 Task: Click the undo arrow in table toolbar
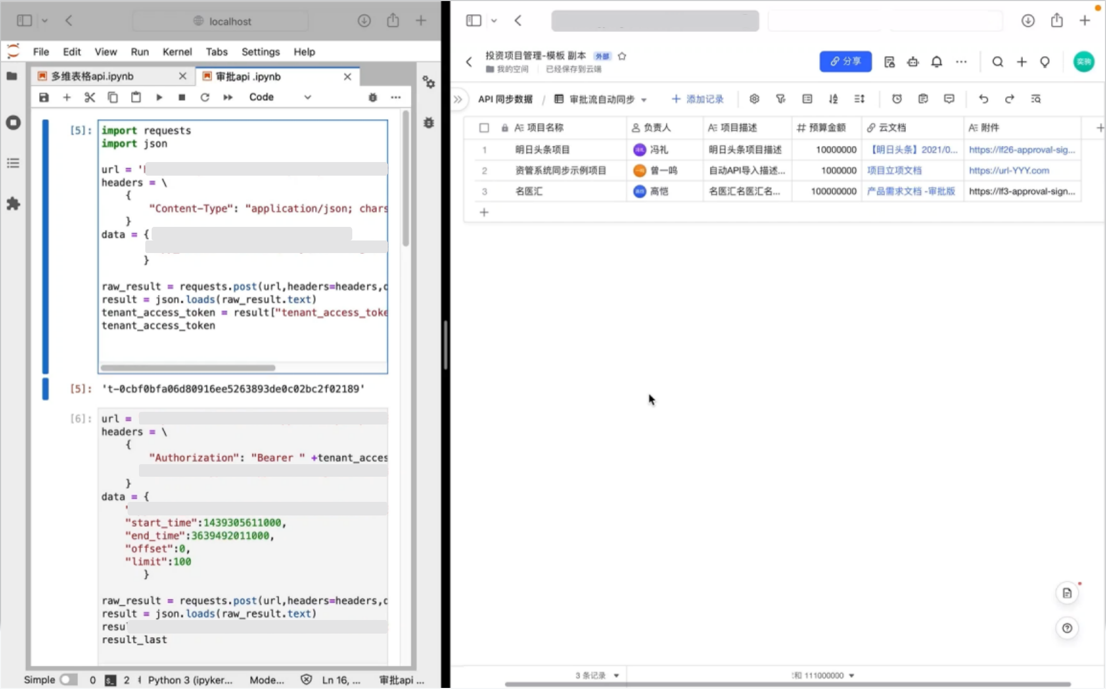click(x=983, y=99)
